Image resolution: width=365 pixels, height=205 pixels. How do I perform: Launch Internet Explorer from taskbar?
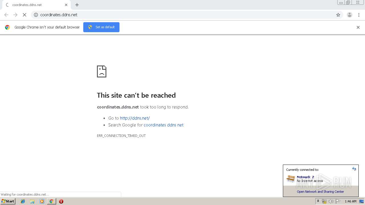pyautogui.click(x=23, y=201)
